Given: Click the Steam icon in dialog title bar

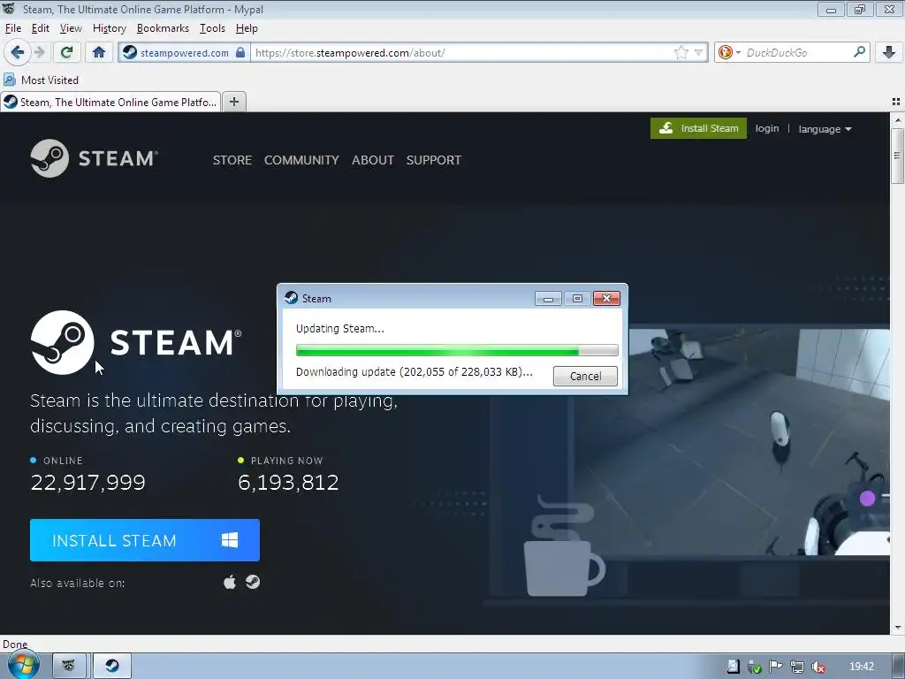Looking at the screenshot, I should click(292, 298).
